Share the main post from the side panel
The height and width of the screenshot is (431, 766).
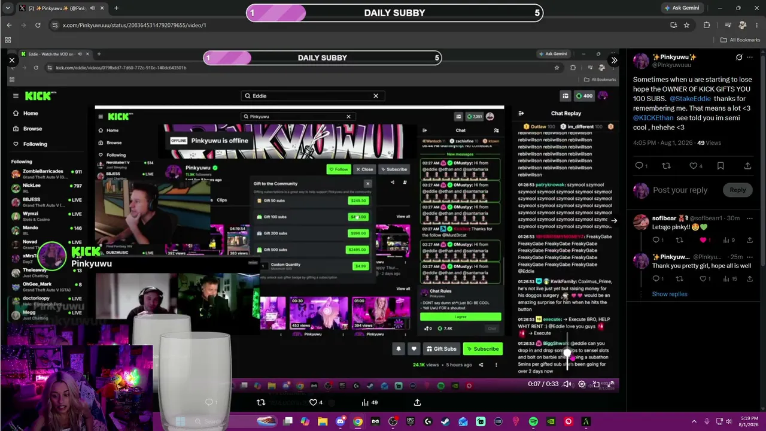(748, 166)
